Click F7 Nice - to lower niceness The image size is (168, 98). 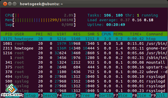click(123, 95)
